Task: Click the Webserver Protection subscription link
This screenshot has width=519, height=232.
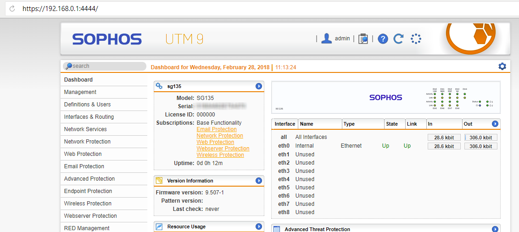Action: coord(223,149)
